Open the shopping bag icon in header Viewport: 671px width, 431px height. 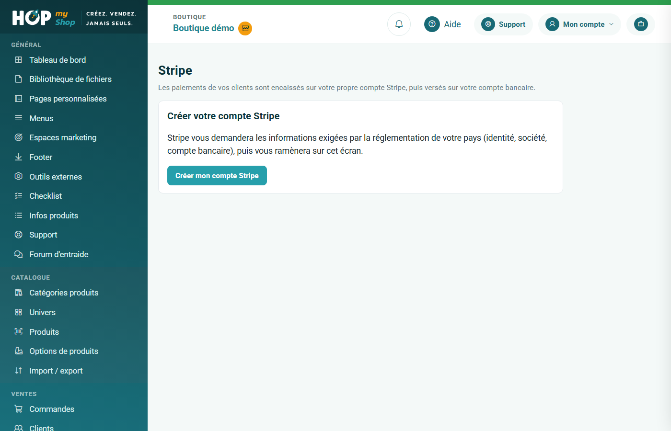(x=641, y=24)
